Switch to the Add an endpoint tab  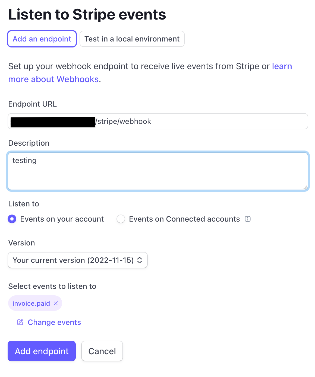(42, 39)
